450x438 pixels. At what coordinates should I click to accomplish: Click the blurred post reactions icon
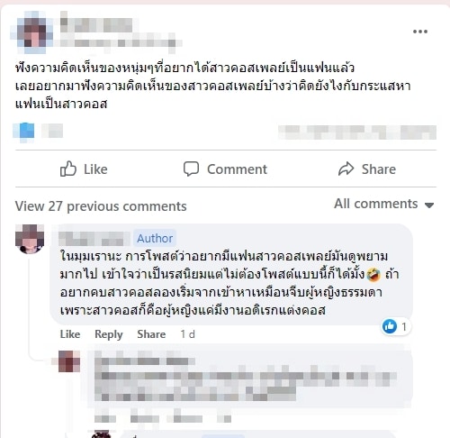click(23, 132)
